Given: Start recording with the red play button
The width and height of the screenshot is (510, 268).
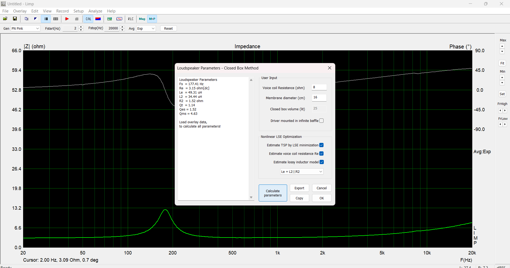Looking at the screenshot, I should 67,19.
